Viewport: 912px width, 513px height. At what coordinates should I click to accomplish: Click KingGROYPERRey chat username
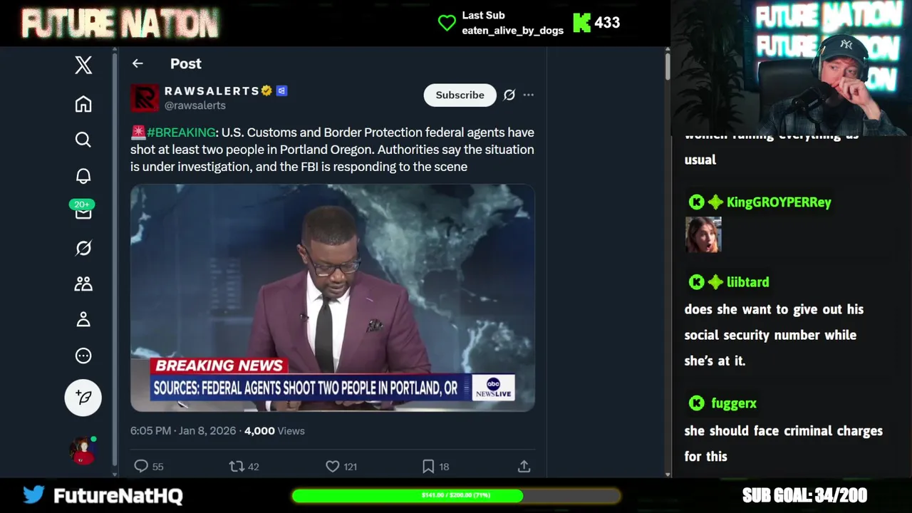click(779, 202)
